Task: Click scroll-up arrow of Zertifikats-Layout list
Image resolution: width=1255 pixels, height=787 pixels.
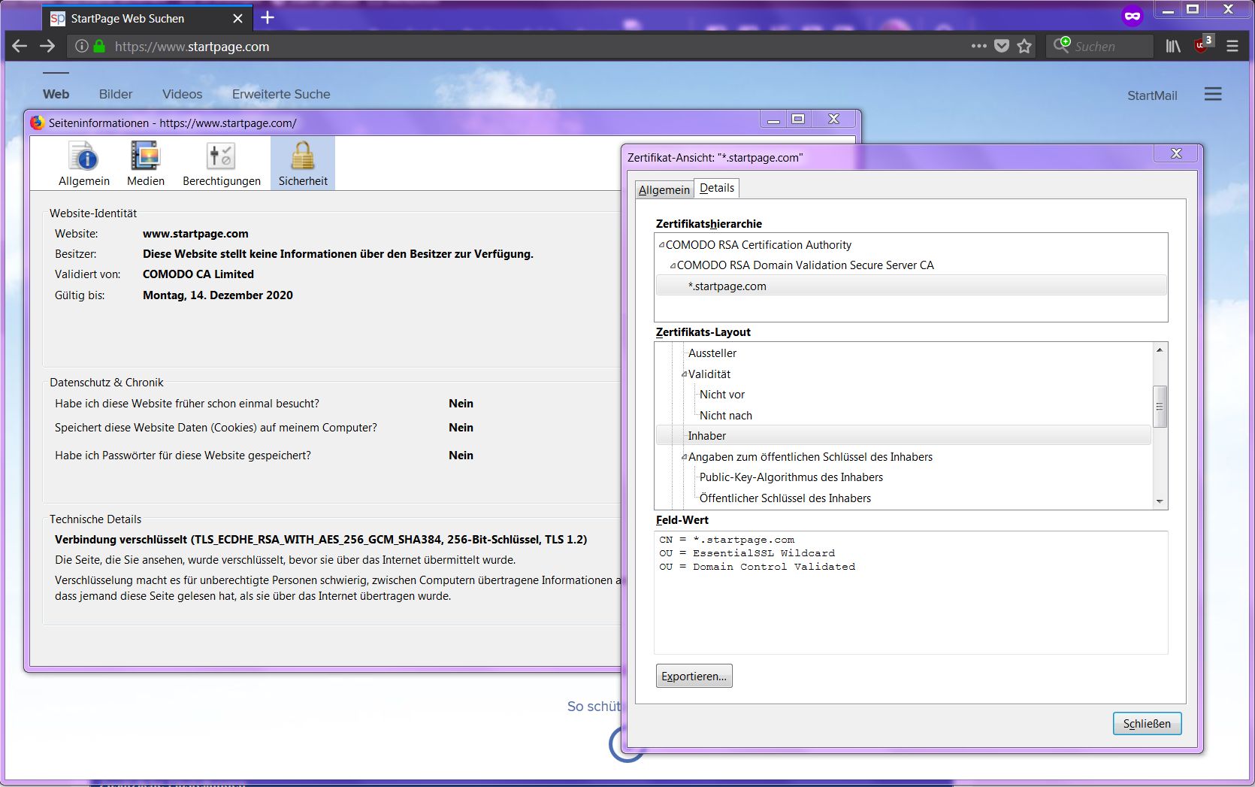Action: click(x=1160, y=350)
